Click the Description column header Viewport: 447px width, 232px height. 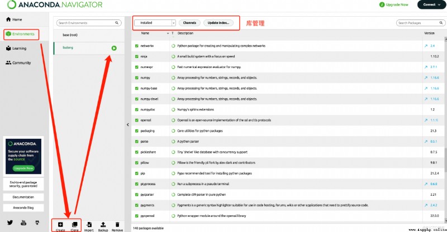186,33
